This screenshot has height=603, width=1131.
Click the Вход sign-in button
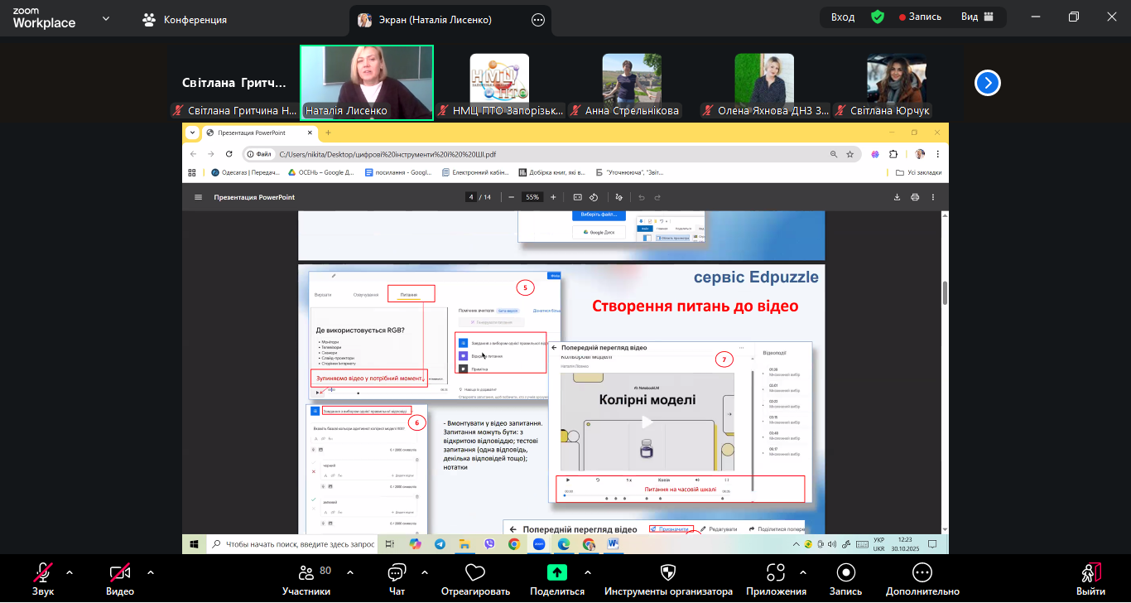(843, 17)
